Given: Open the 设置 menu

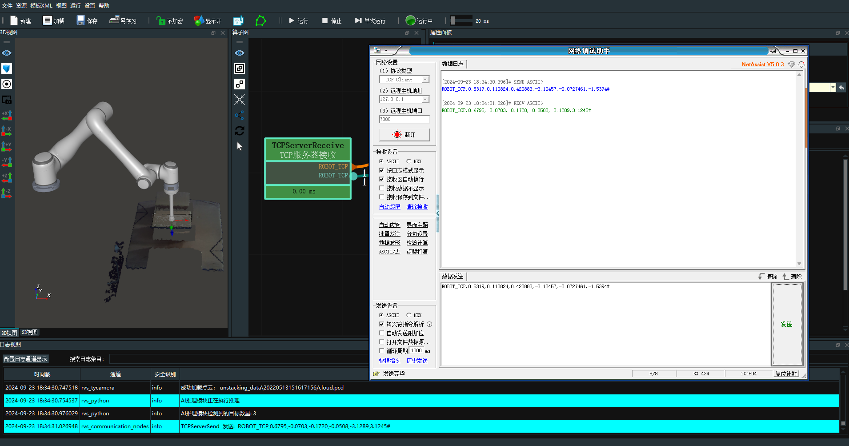Looking at the screenshot, I should pos(90,5).
